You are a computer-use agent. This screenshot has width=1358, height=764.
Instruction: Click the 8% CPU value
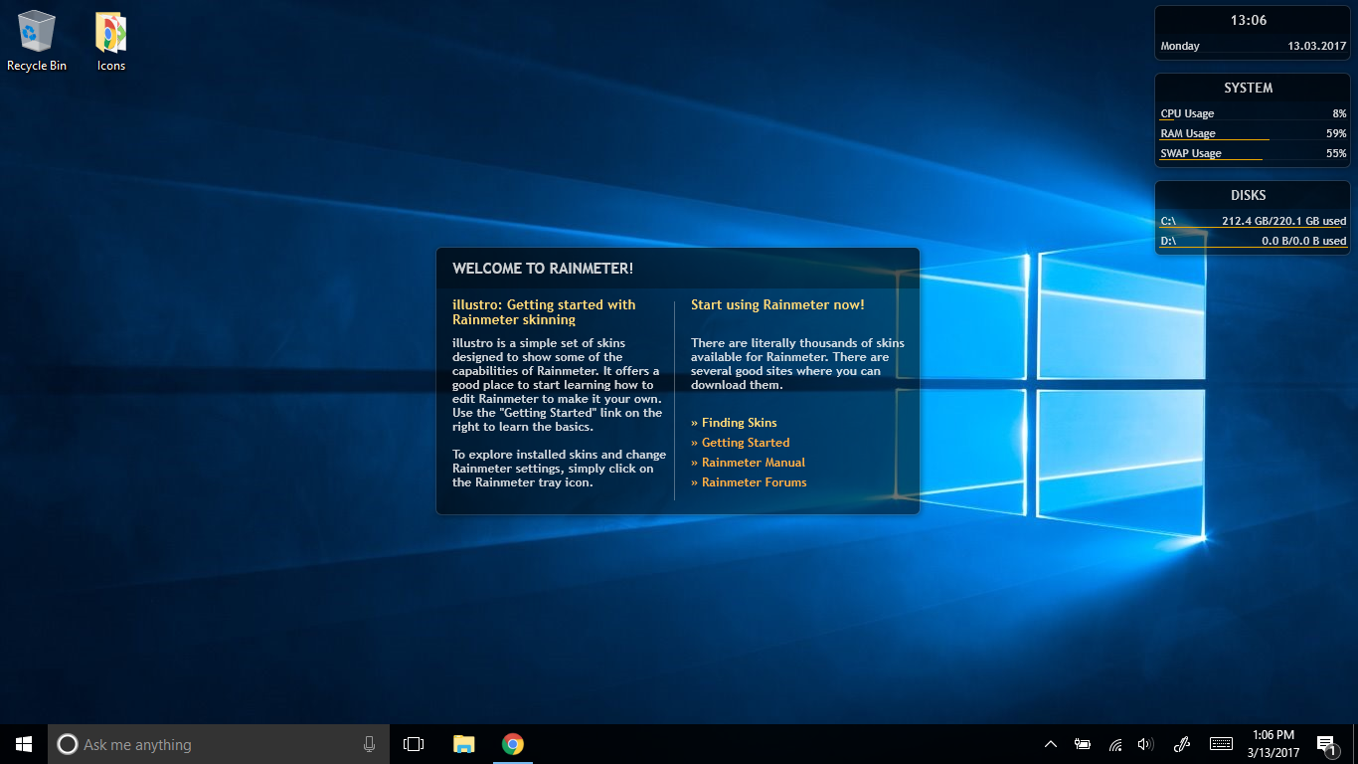pos(1339,113)
